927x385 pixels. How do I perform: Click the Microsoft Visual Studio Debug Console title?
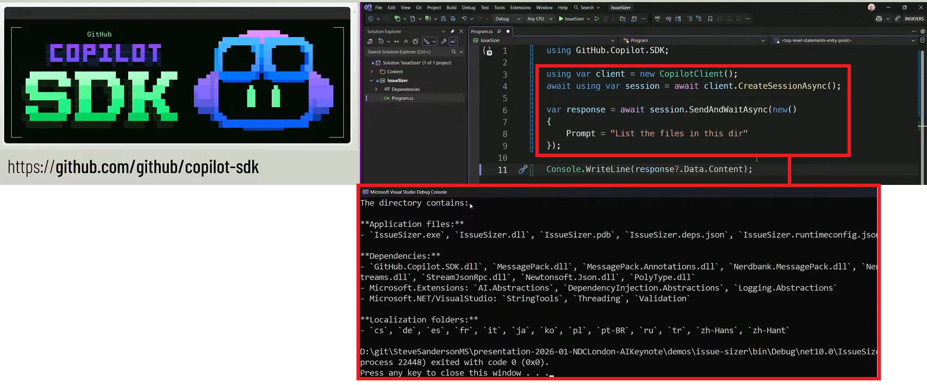tap(409, 192)
